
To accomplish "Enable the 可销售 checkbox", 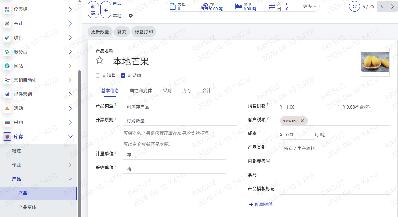I will 98,76.
